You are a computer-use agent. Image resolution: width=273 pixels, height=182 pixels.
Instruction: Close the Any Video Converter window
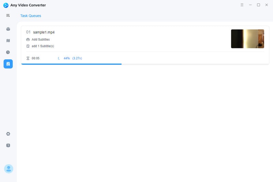(267, 5)
